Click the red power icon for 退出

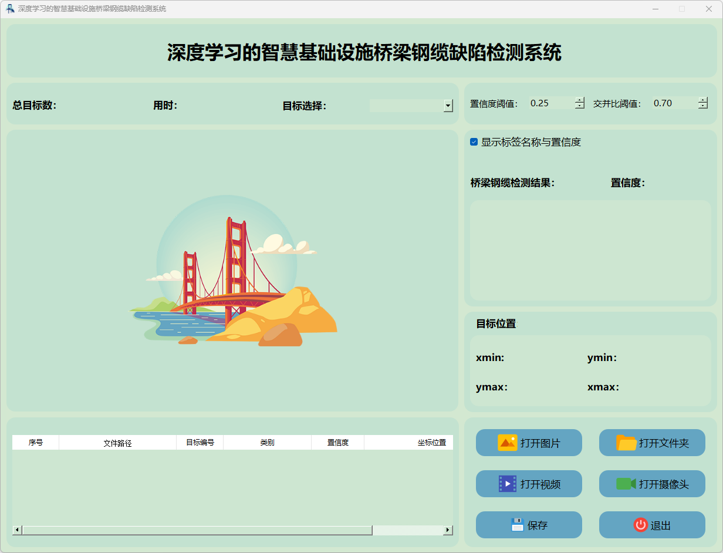[640, 525]
